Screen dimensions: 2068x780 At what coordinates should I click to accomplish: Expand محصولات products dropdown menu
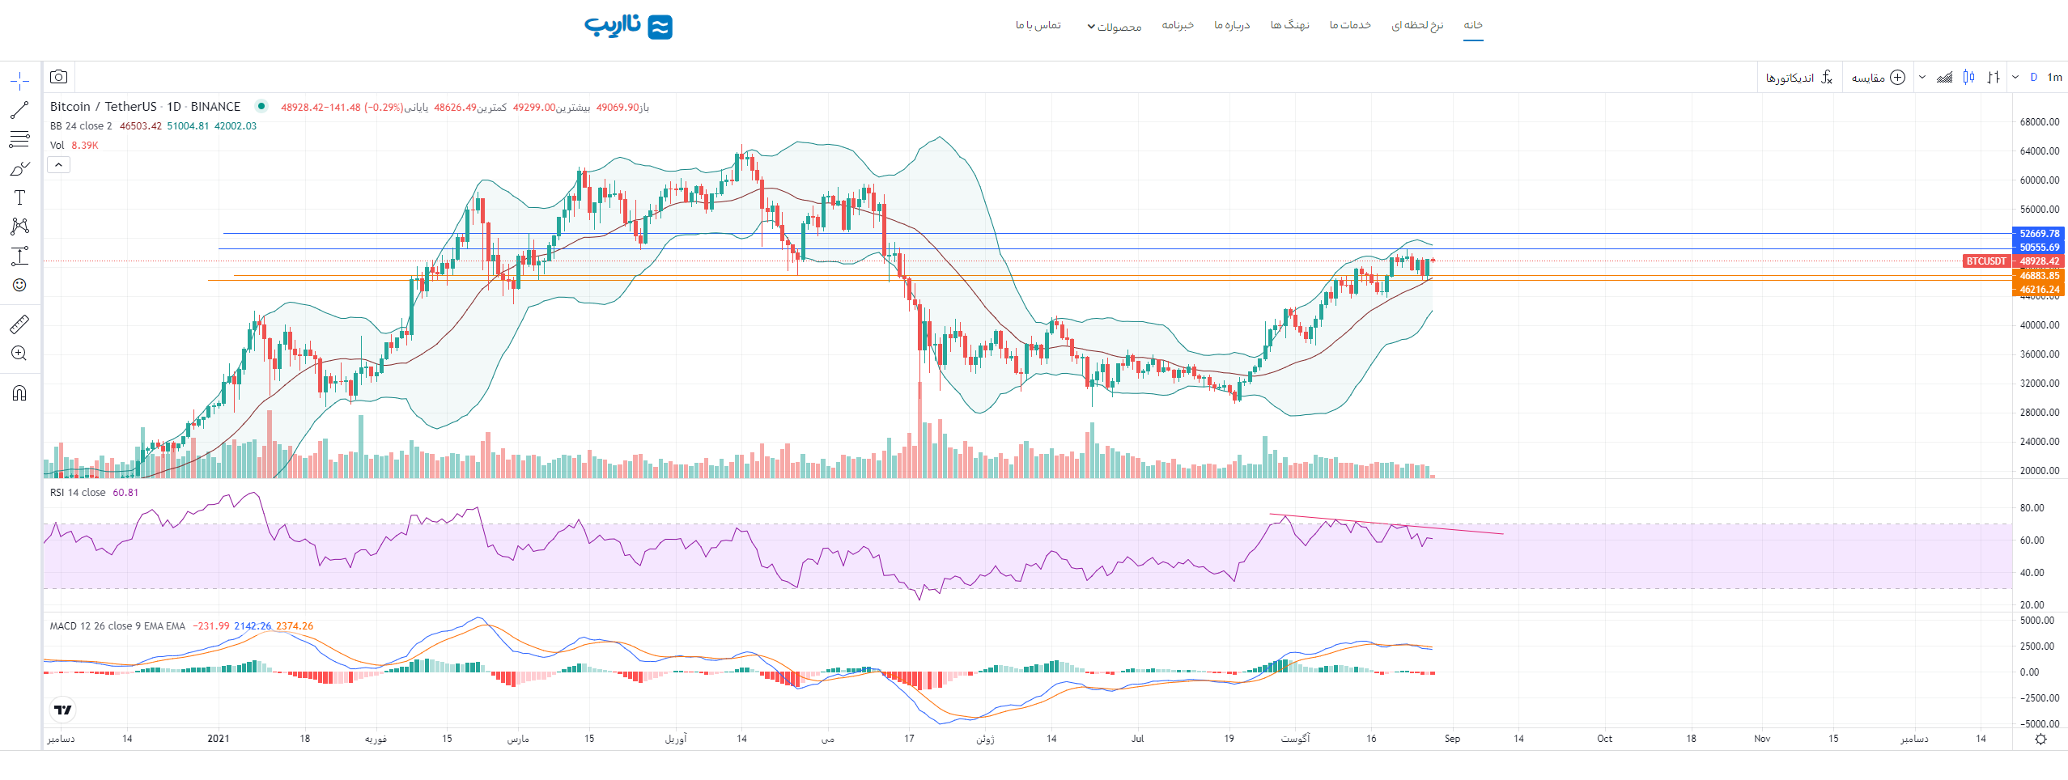[1115, 27]
